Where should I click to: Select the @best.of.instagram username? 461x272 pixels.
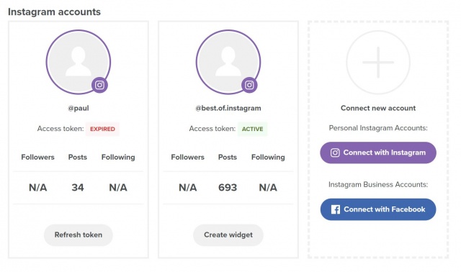point(228,108)
